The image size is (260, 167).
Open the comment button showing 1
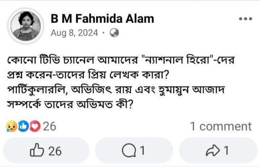[x=134, y=150]
